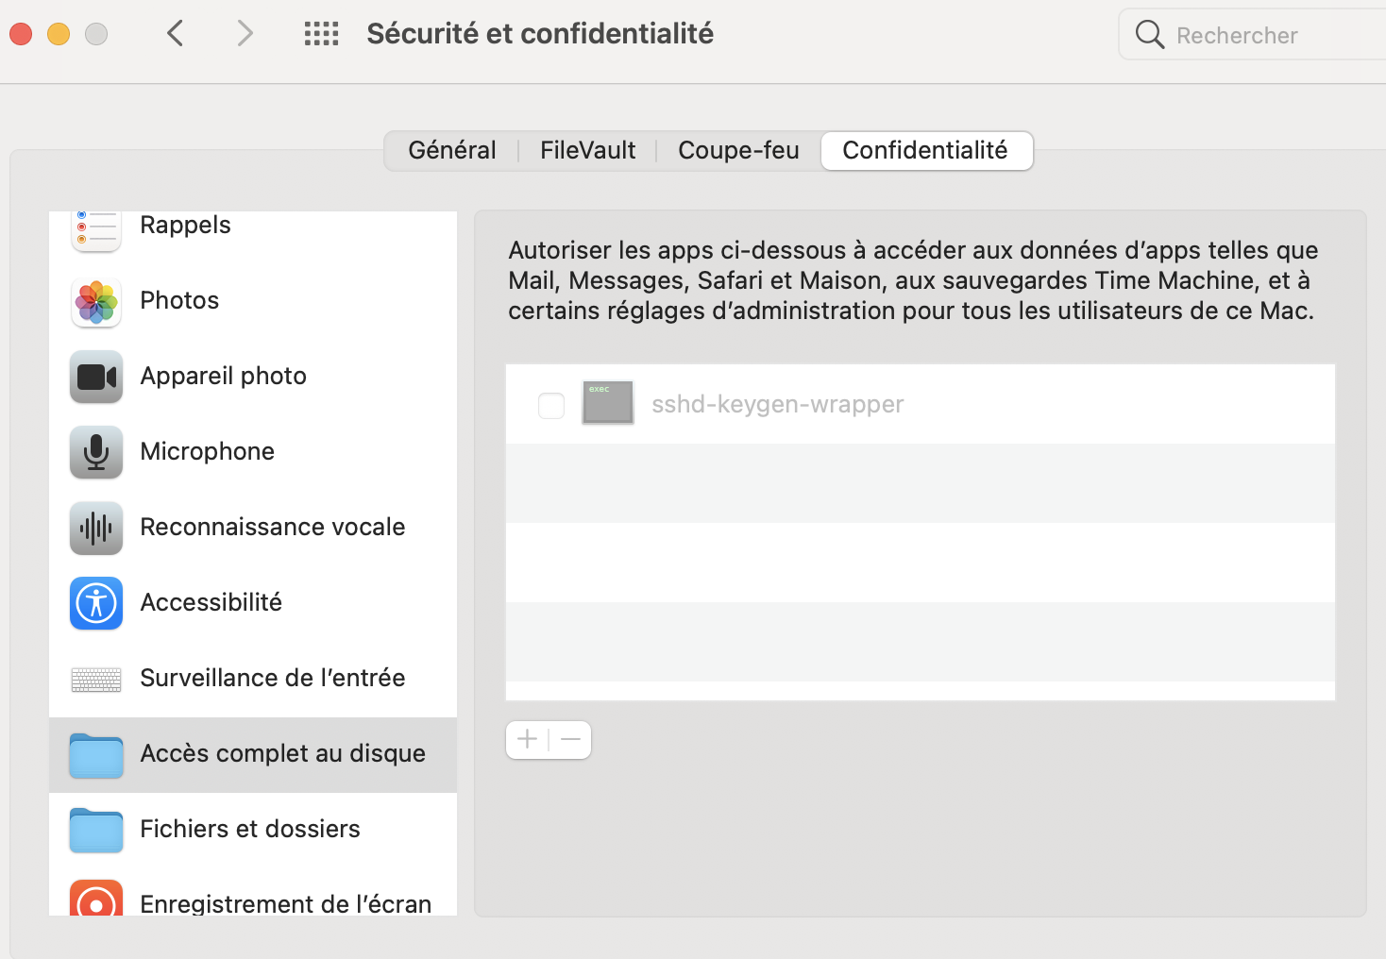Switch to the Général tab
This screenshot has height=959, width=1386.
point(452,151)
